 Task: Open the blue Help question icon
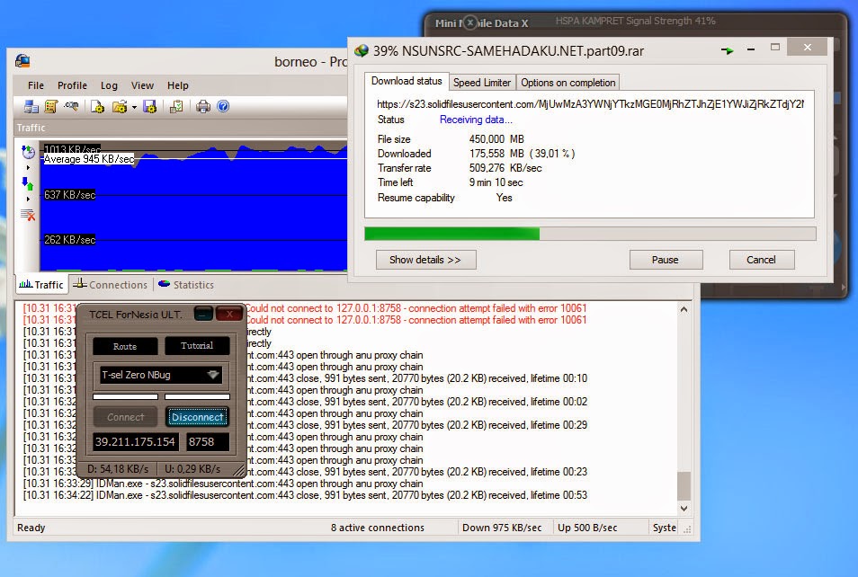coord(223,106)
